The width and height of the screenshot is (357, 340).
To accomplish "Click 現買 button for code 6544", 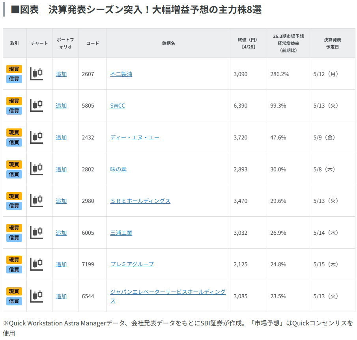I will click(14, 291).
